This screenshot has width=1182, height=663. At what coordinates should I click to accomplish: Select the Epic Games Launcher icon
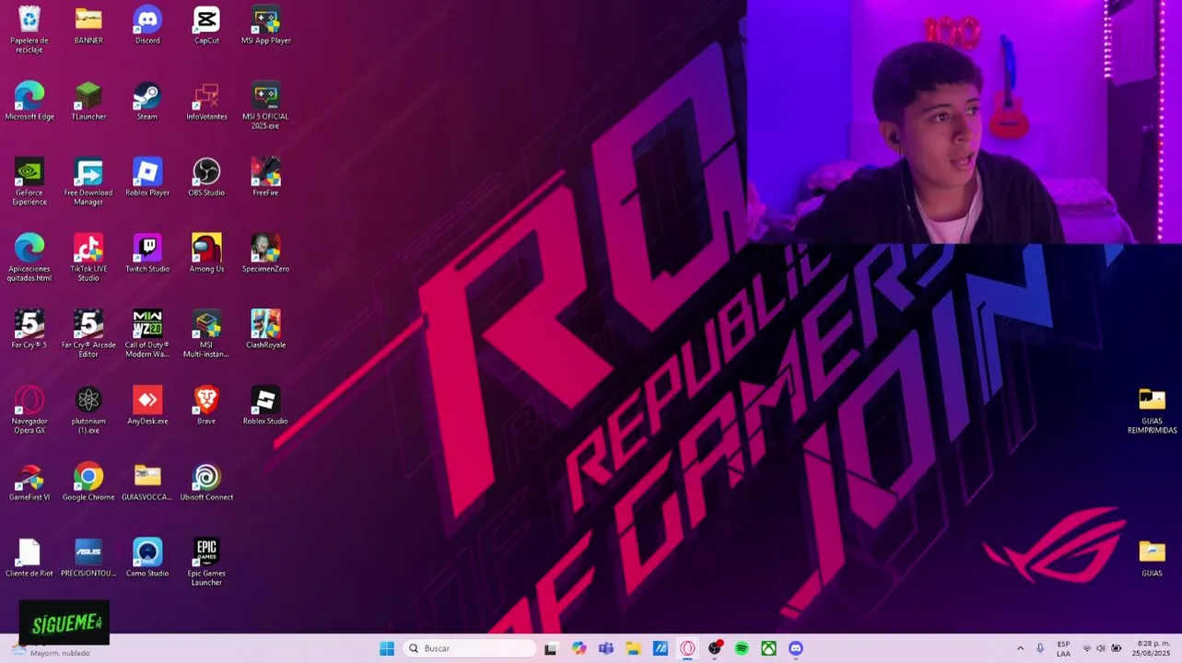click(206, 563)
